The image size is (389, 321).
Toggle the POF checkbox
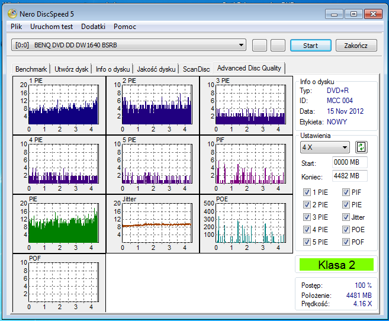[346, 242]
